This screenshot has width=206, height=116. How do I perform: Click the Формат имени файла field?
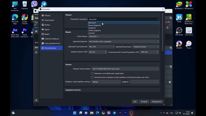pos(125,69)
